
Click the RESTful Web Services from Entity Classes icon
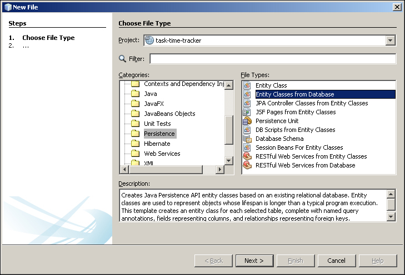point(247,156)
